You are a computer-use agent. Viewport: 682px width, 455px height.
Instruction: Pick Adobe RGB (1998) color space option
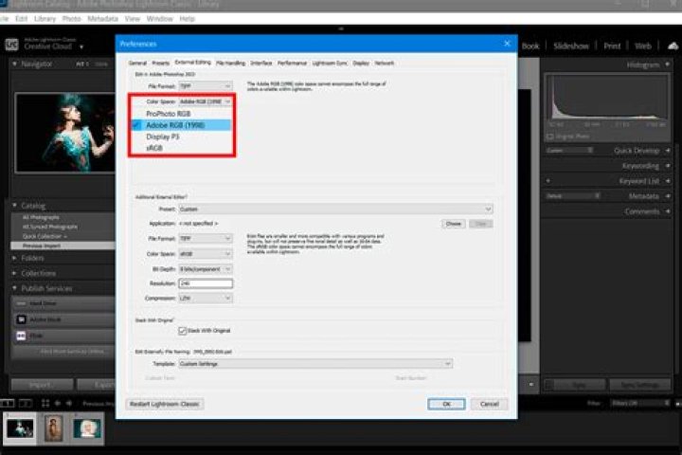coord(181,125)
